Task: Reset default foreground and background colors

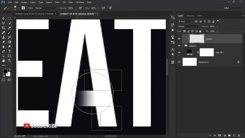Action: pos(4,76)
